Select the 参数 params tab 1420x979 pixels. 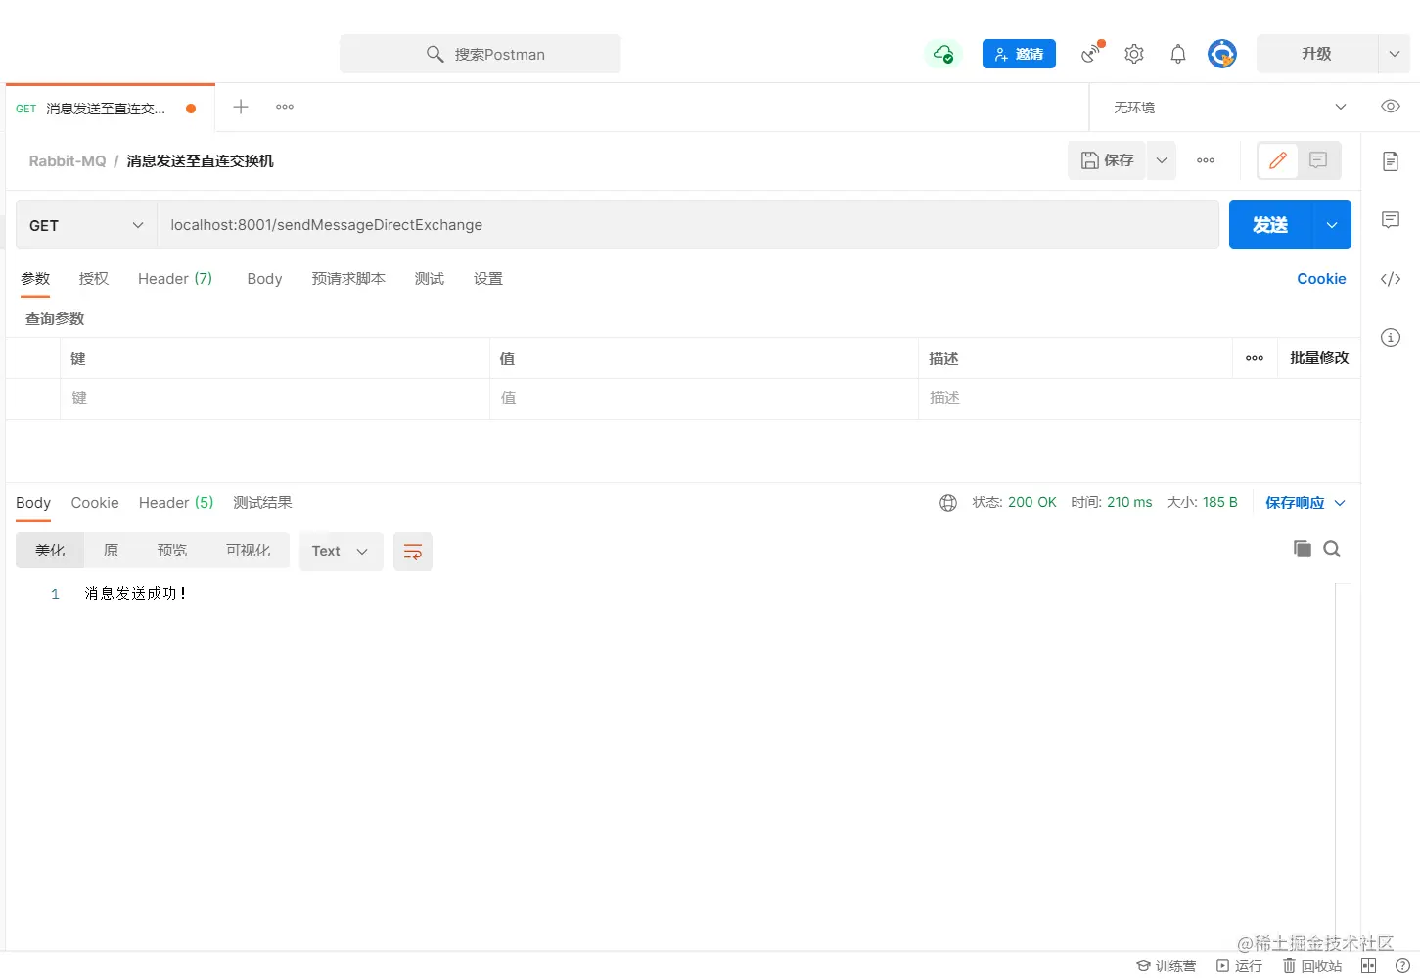[x=35, y=279]
